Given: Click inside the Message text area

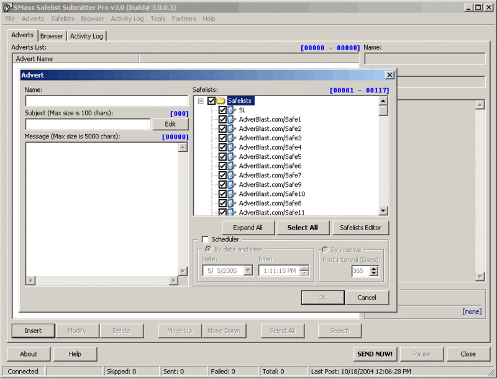Looking at the screenshot, I should [102, 209].
